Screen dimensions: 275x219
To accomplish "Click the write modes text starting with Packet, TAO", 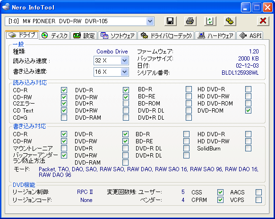I will point(148,172).
